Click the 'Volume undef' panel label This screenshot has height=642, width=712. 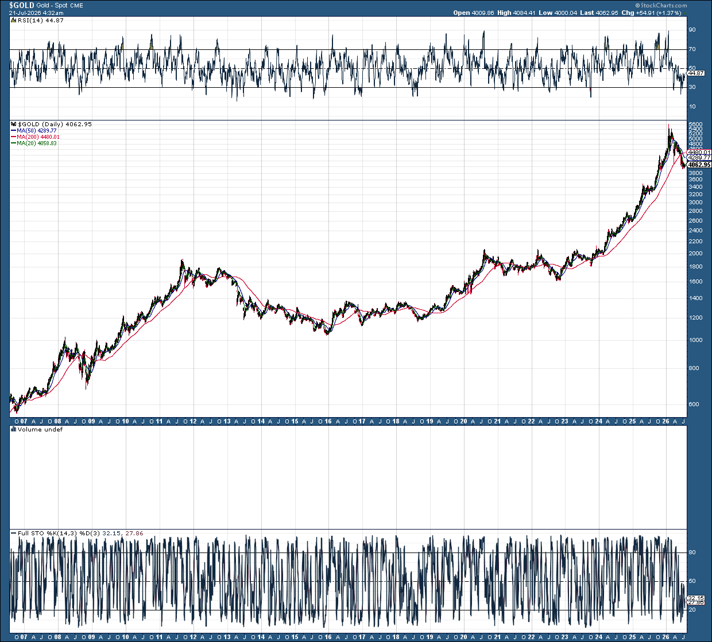pos(40,429)
